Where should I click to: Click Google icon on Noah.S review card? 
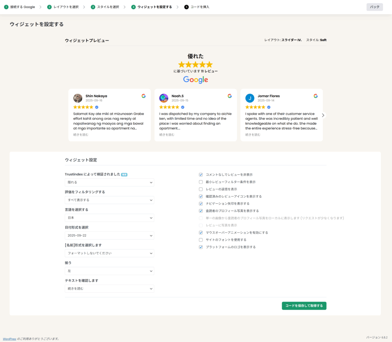point(230,96)
